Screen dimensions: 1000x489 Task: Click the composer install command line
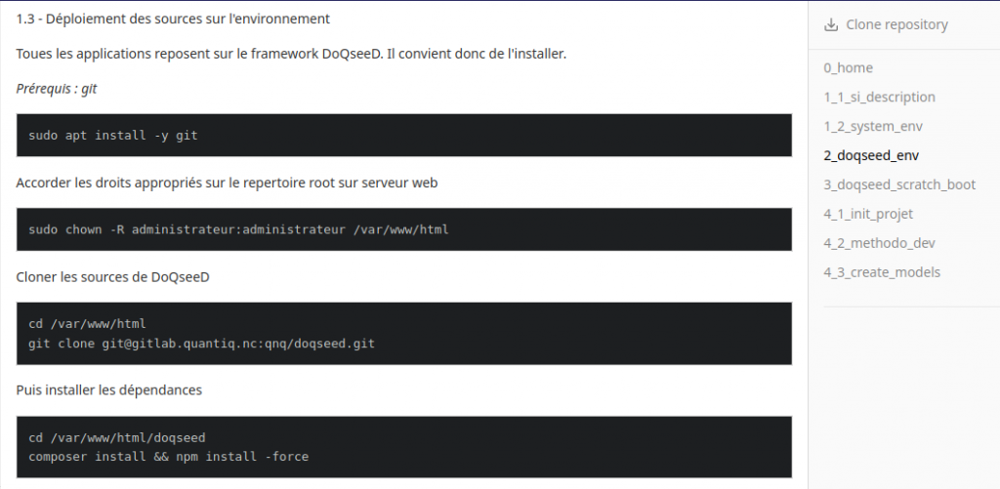pyautogui.click(x=168, y=457)
